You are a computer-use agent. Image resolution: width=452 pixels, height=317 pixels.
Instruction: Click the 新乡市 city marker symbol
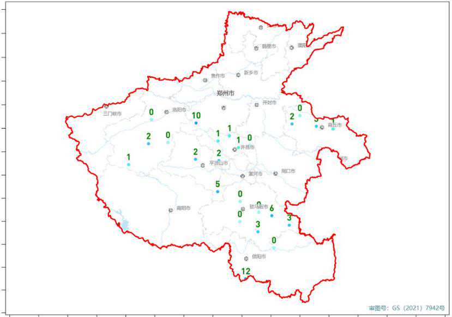[x=238, y=75]
